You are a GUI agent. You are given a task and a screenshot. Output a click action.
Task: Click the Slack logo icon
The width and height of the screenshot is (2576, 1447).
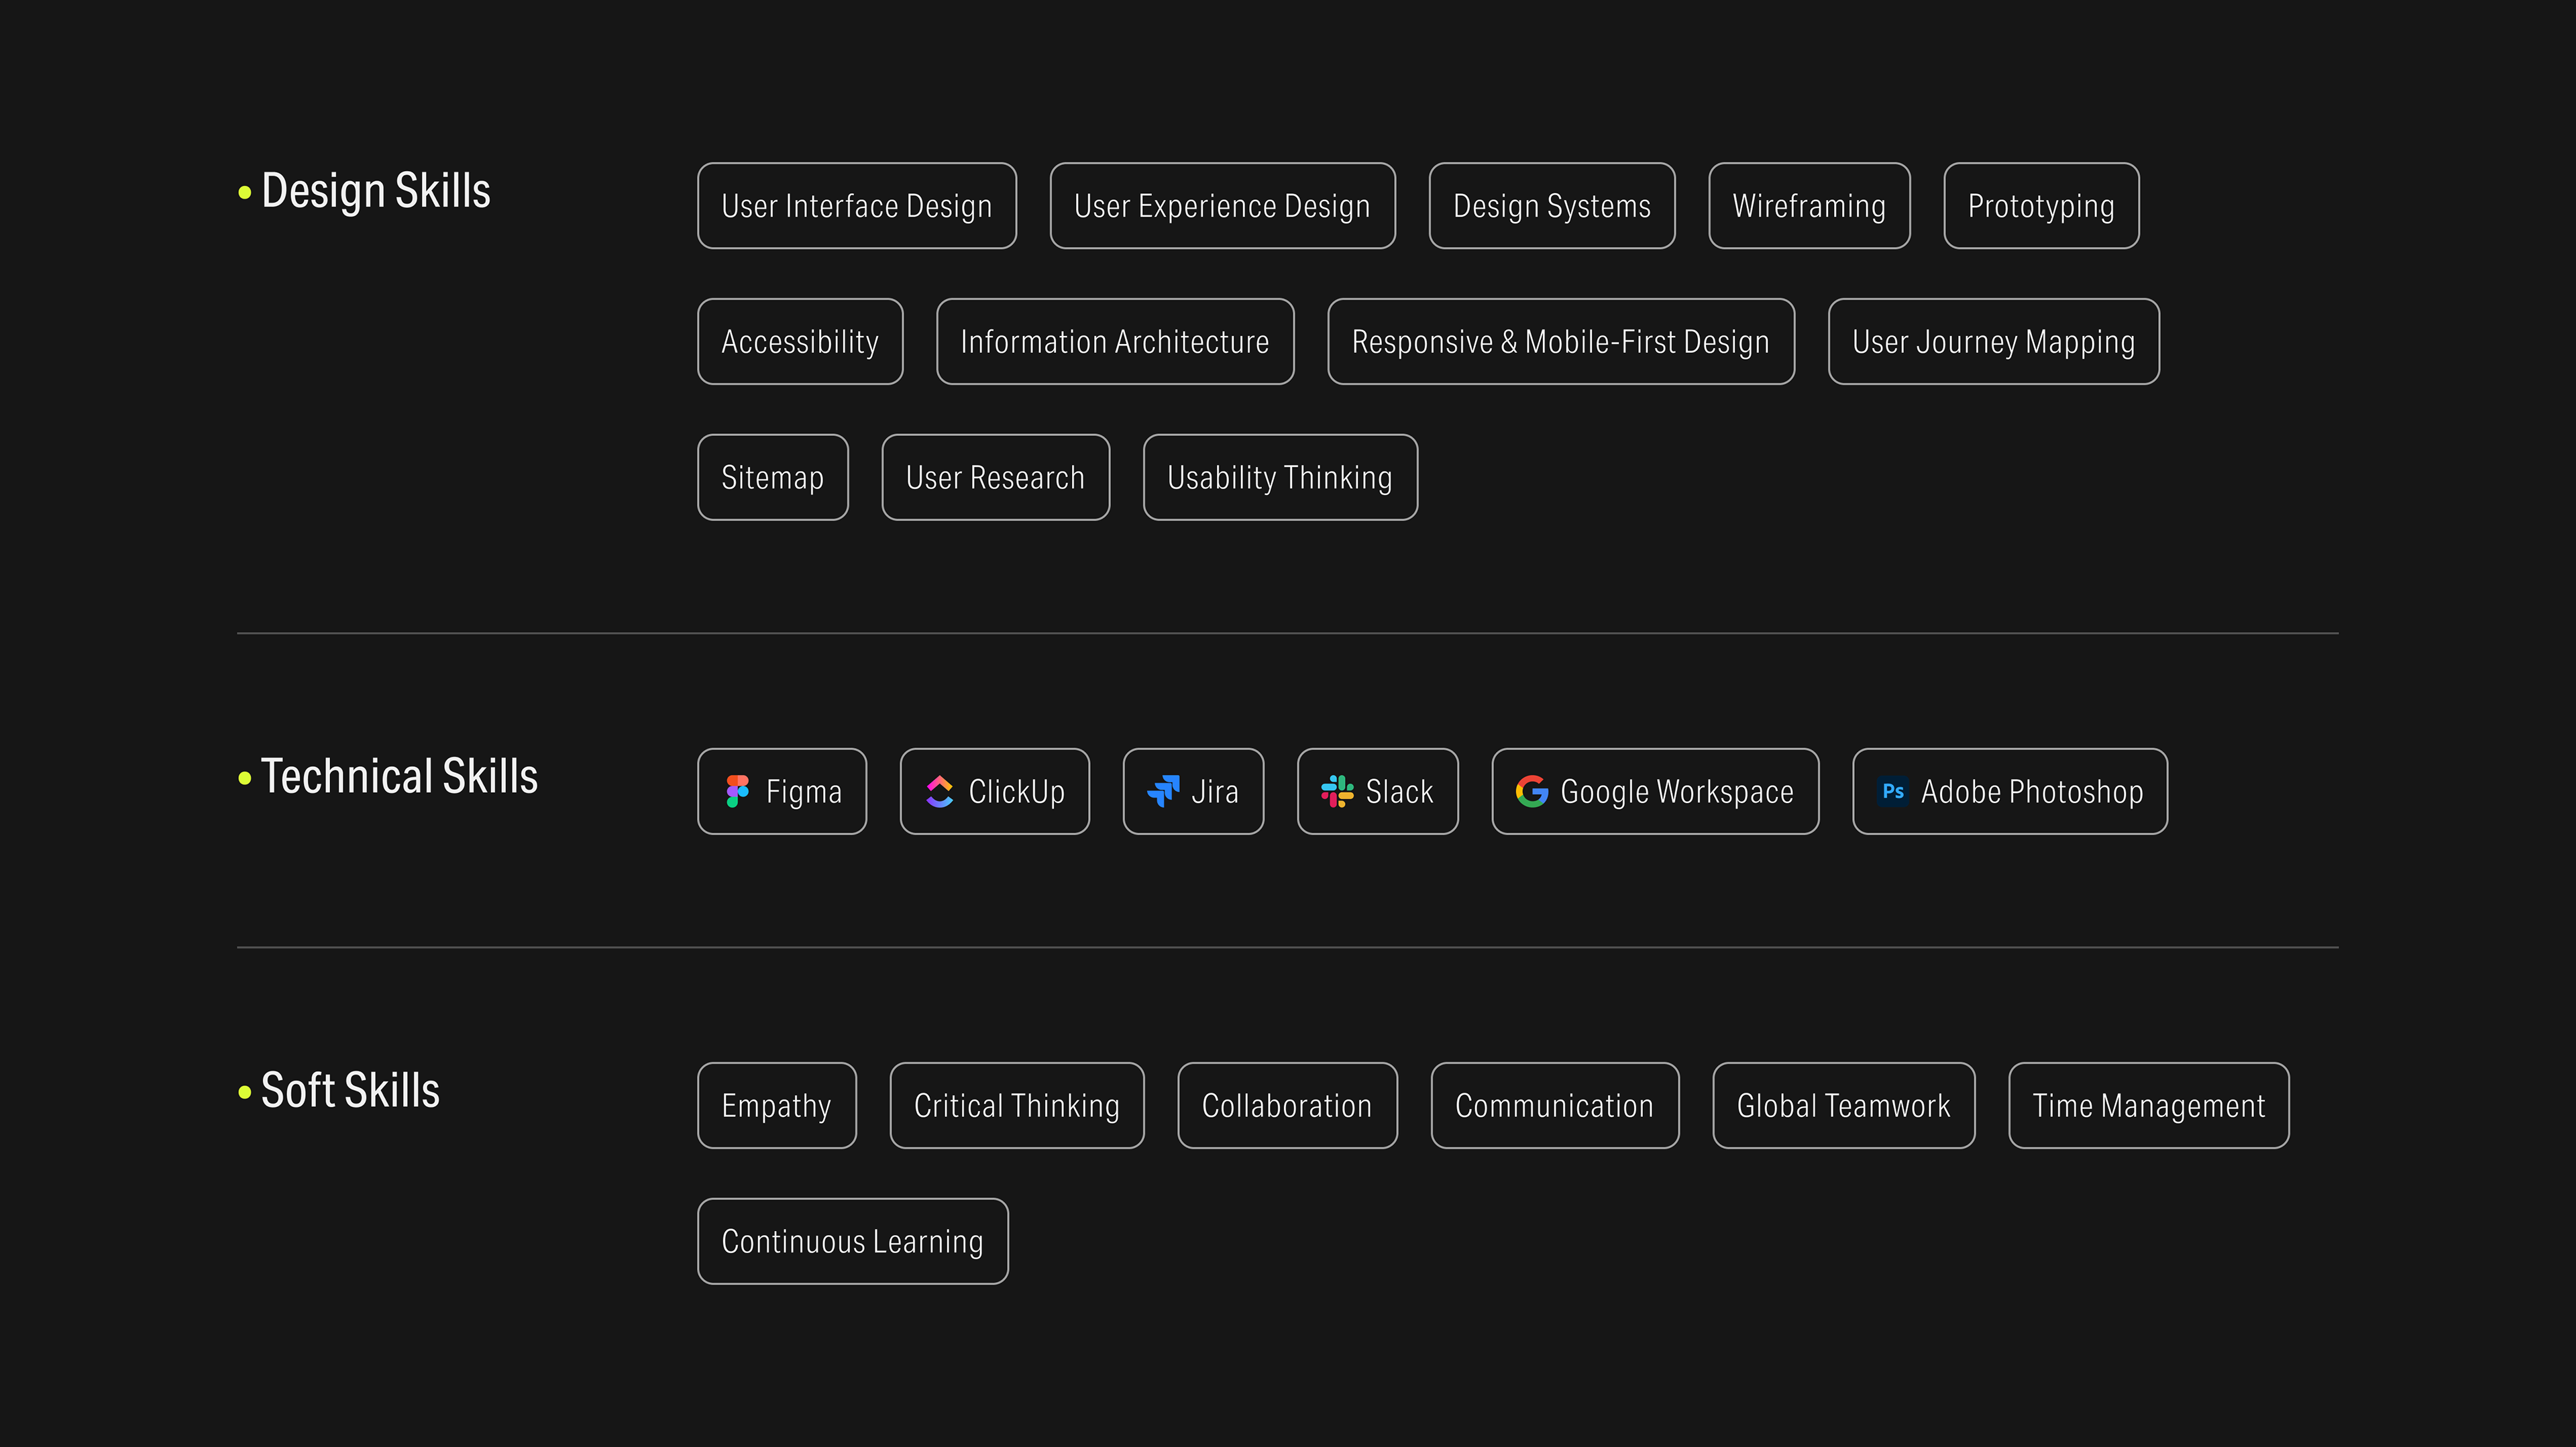click(1337, 791)
